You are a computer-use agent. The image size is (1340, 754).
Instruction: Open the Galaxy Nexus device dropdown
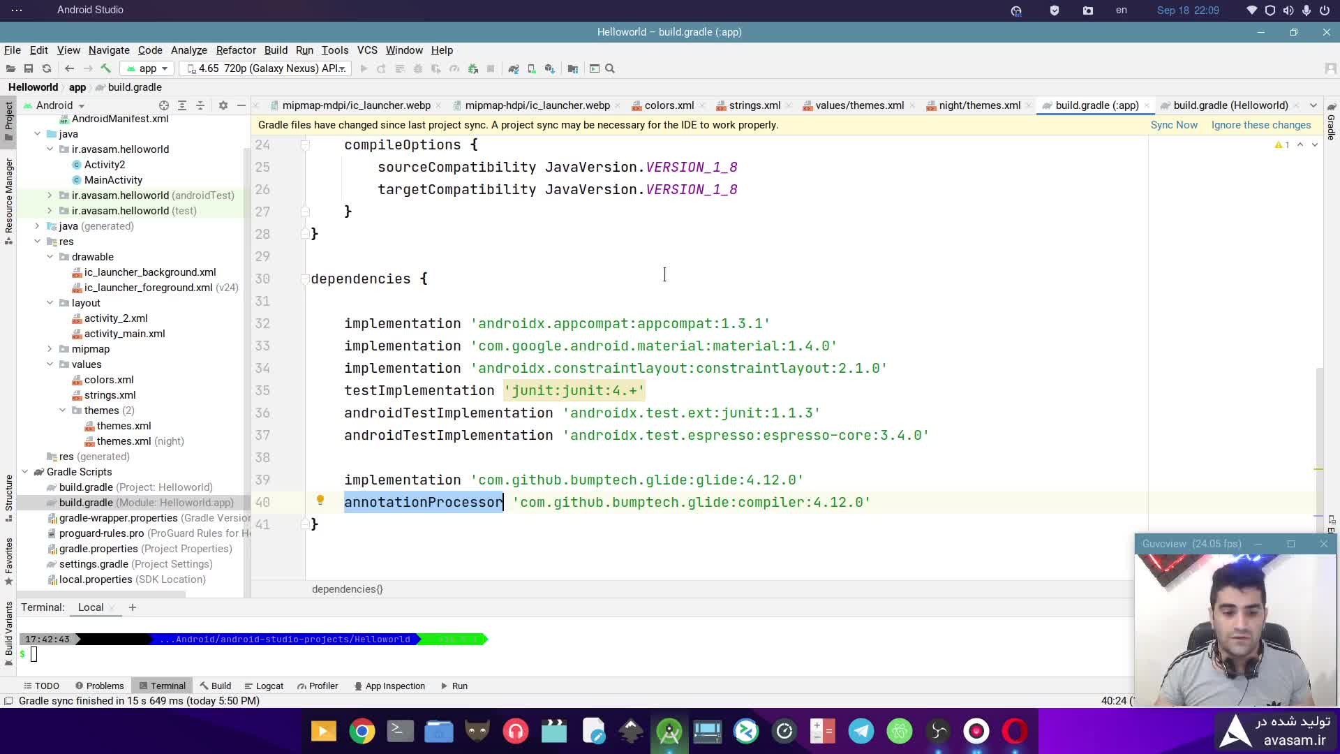tap(266, 68)
